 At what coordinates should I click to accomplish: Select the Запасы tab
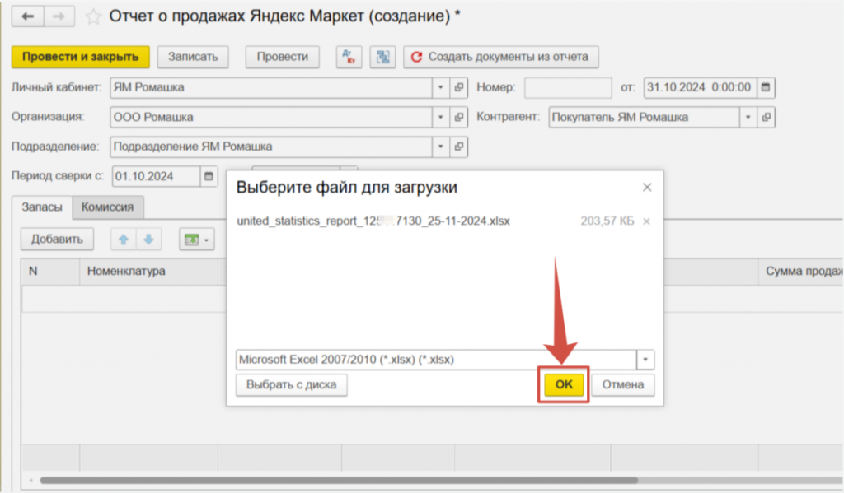tap(41, 207)
